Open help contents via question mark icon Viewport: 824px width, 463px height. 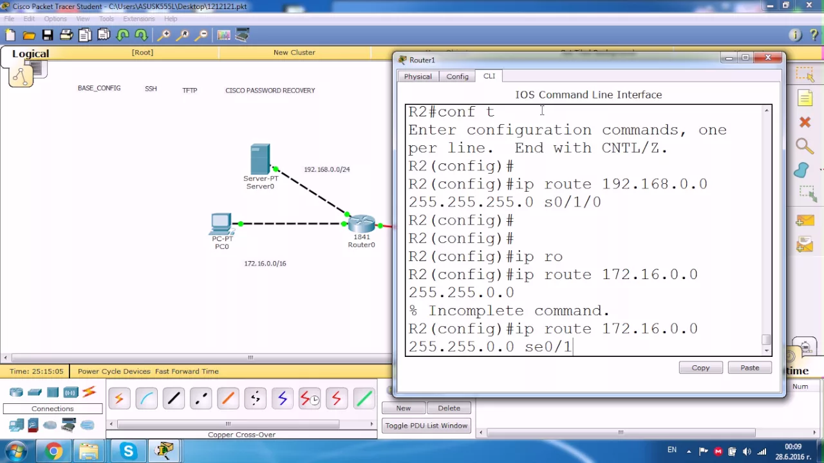click(814, 35)
